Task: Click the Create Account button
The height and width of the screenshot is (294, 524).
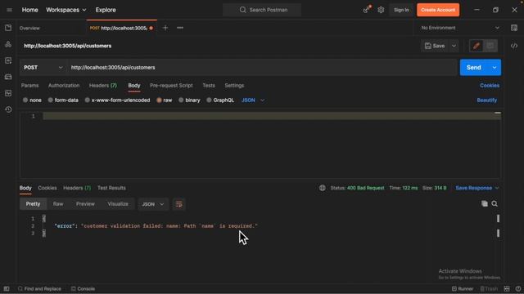Action: 438,10
